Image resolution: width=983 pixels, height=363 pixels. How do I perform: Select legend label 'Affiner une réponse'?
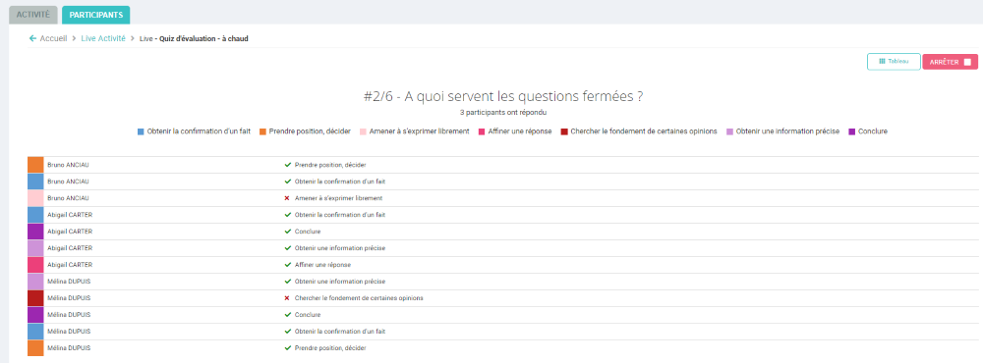point(520,131)
